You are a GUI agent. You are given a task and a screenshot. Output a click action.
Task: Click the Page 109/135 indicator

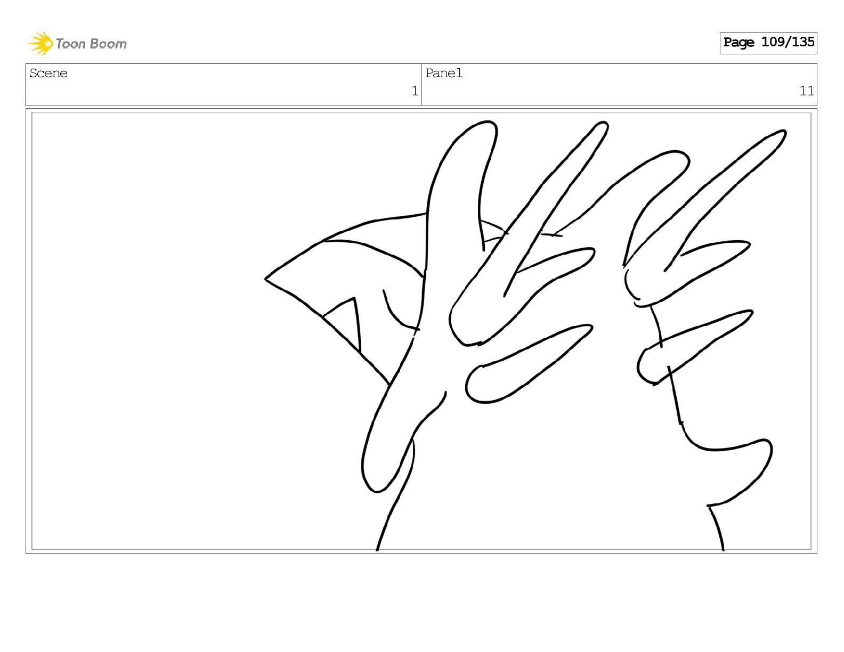pyautogui.click(x=768, y=43)
